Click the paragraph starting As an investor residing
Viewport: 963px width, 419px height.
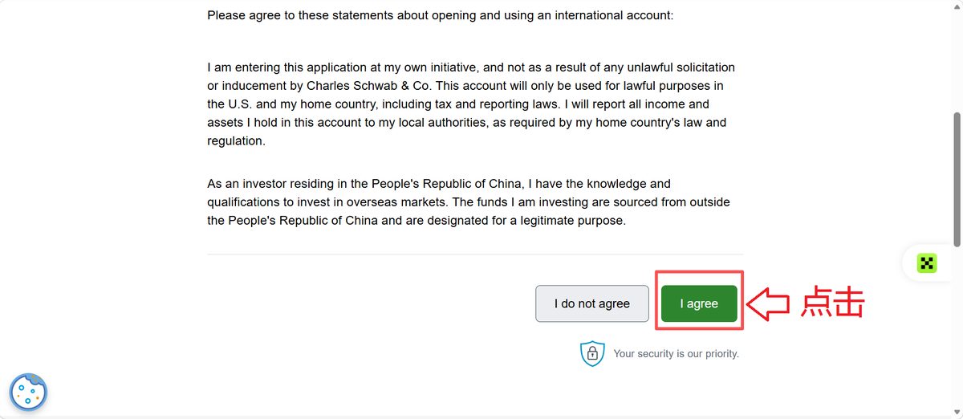click(469, 201)
